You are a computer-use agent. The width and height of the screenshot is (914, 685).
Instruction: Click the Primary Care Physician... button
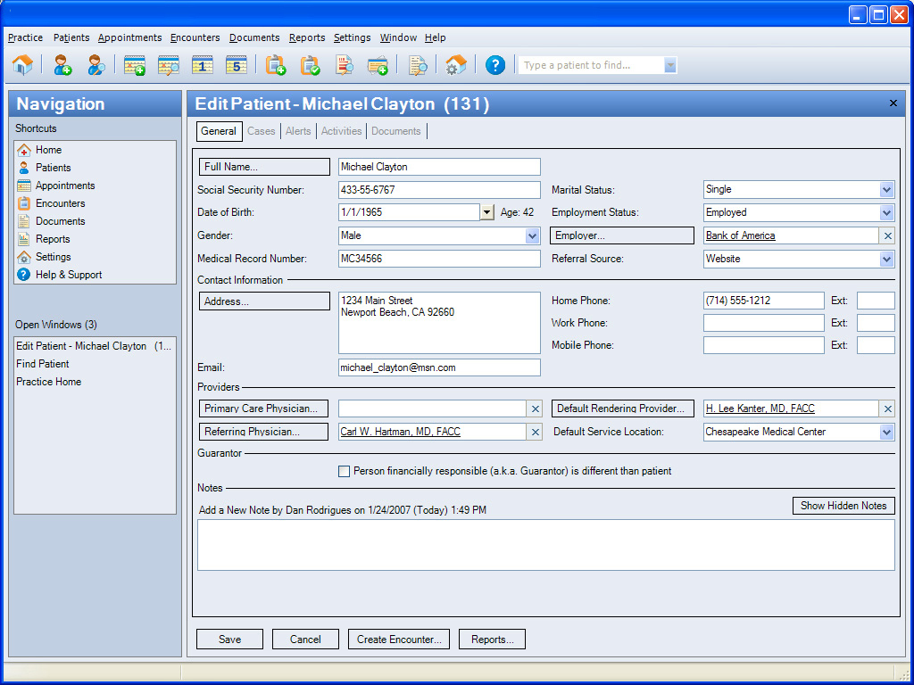pos(263,409)
